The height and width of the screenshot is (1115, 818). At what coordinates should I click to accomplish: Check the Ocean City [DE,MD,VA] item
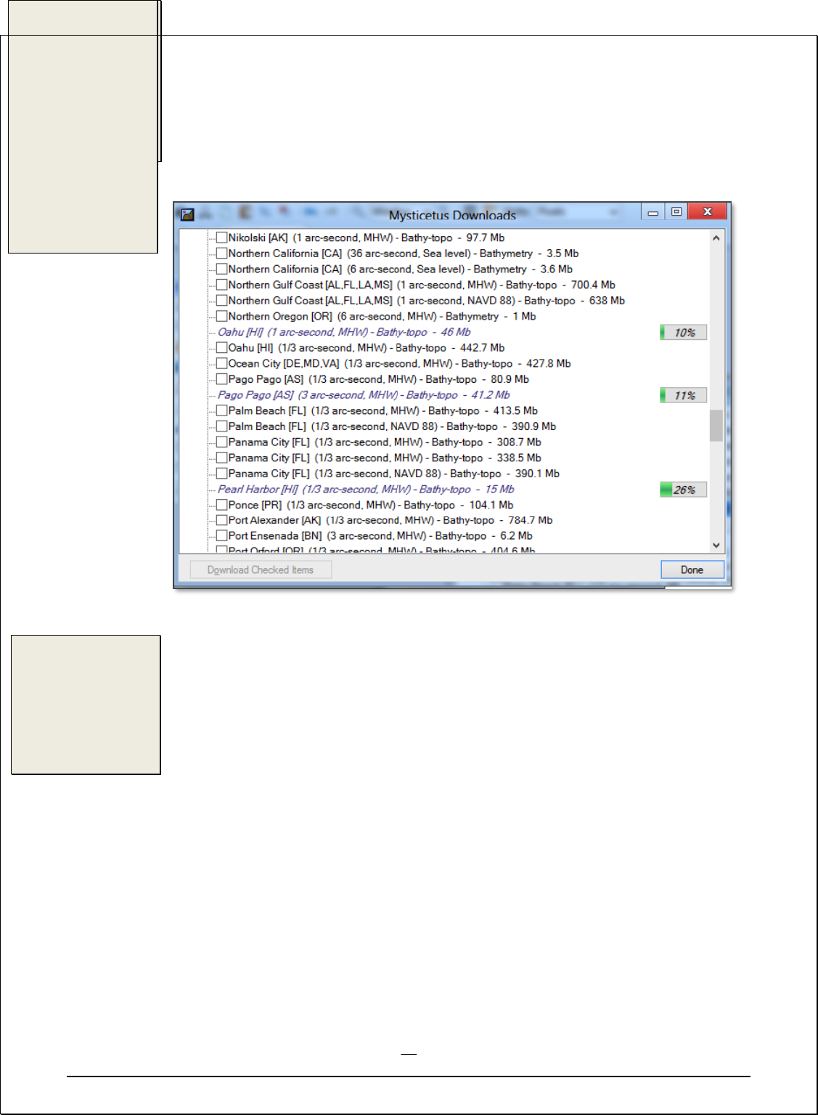pyautogui.click(x=222, y=363)
